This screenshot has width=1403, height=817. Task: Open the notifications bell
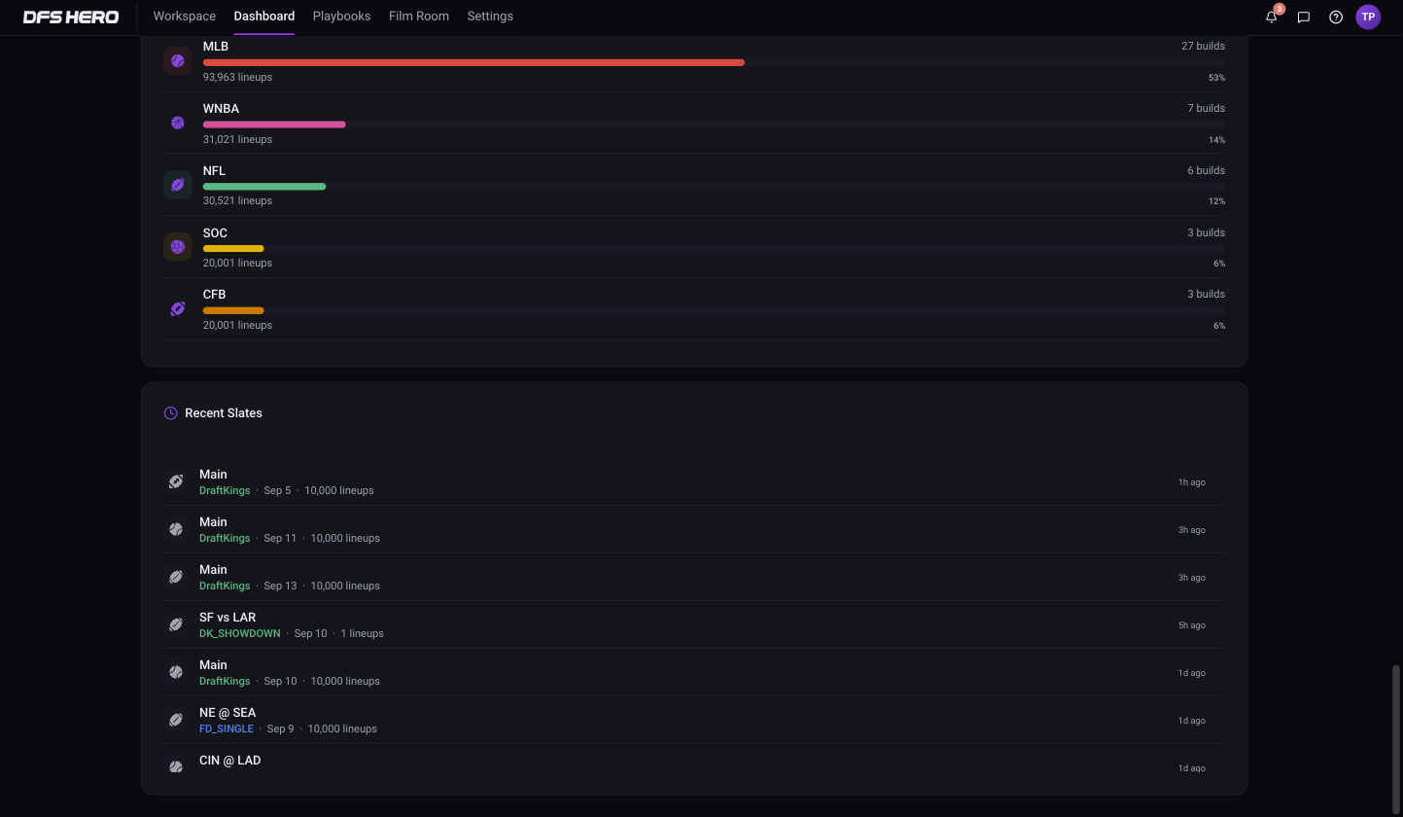[1271, 17]
